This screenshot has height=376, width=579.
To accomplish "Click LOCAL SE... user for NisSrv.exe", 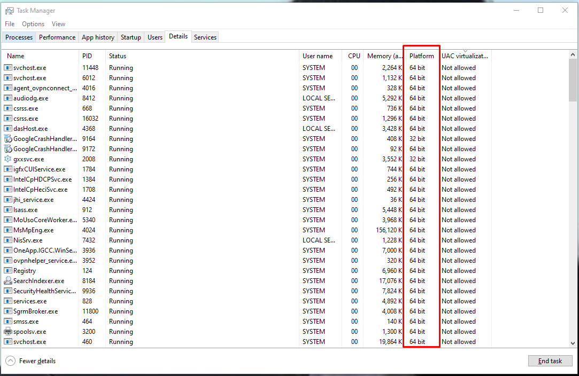I will tap(319, 240).
